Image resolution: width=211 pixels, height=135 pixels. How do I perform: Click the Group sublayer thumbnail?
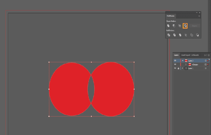click(x=190, y=64)
